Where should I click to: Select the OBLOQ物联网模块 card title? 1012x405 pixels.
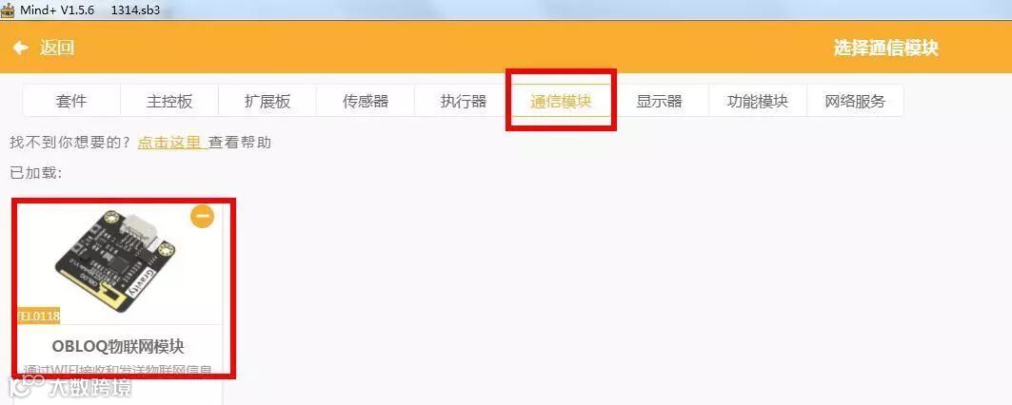[118, 346]
